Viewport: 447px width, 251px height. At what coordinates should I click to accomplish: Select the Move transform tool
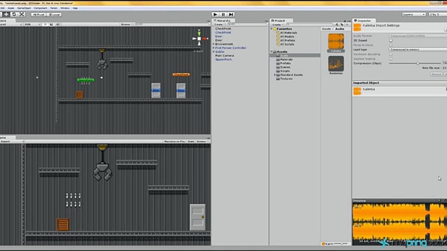pos(6,14)
